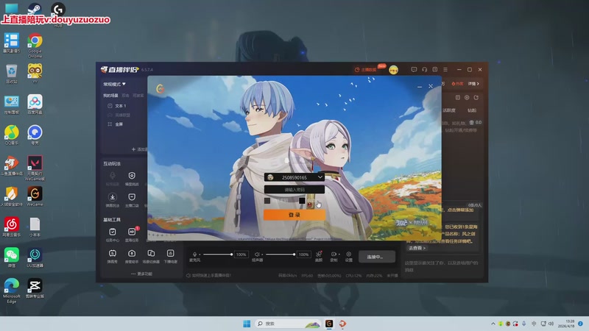Open the 设置 settings gear in control bar

[348, 256]
